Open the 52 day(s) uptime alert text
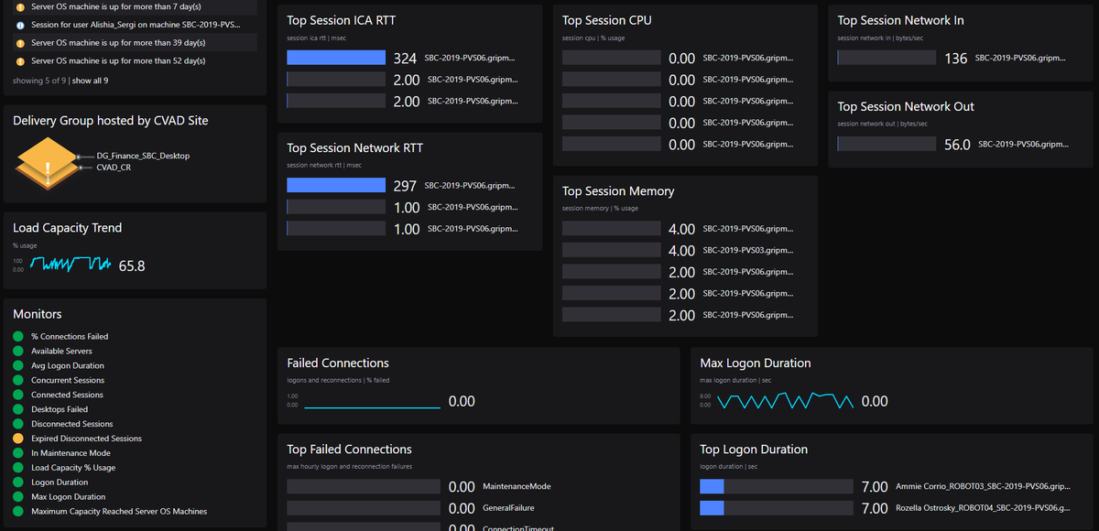This screenshot has width=1099, height=531. click(118, 60)
